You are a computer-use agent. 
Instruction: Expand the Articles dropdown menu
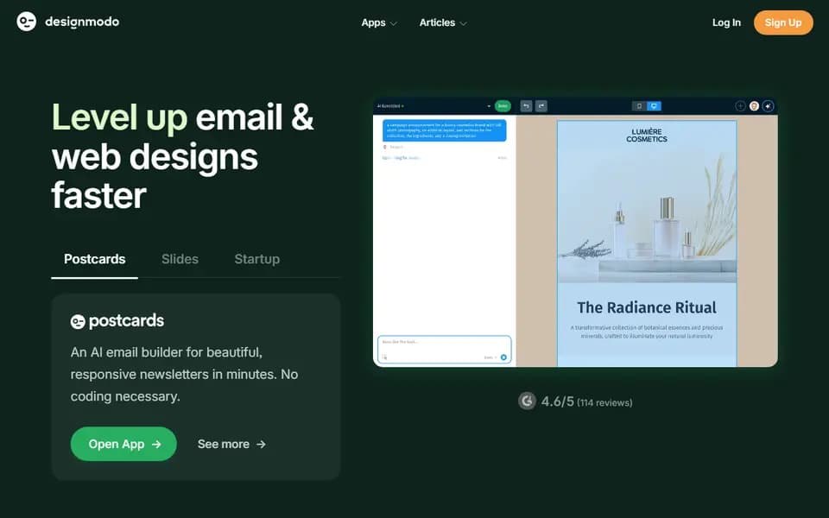point(442,22)
